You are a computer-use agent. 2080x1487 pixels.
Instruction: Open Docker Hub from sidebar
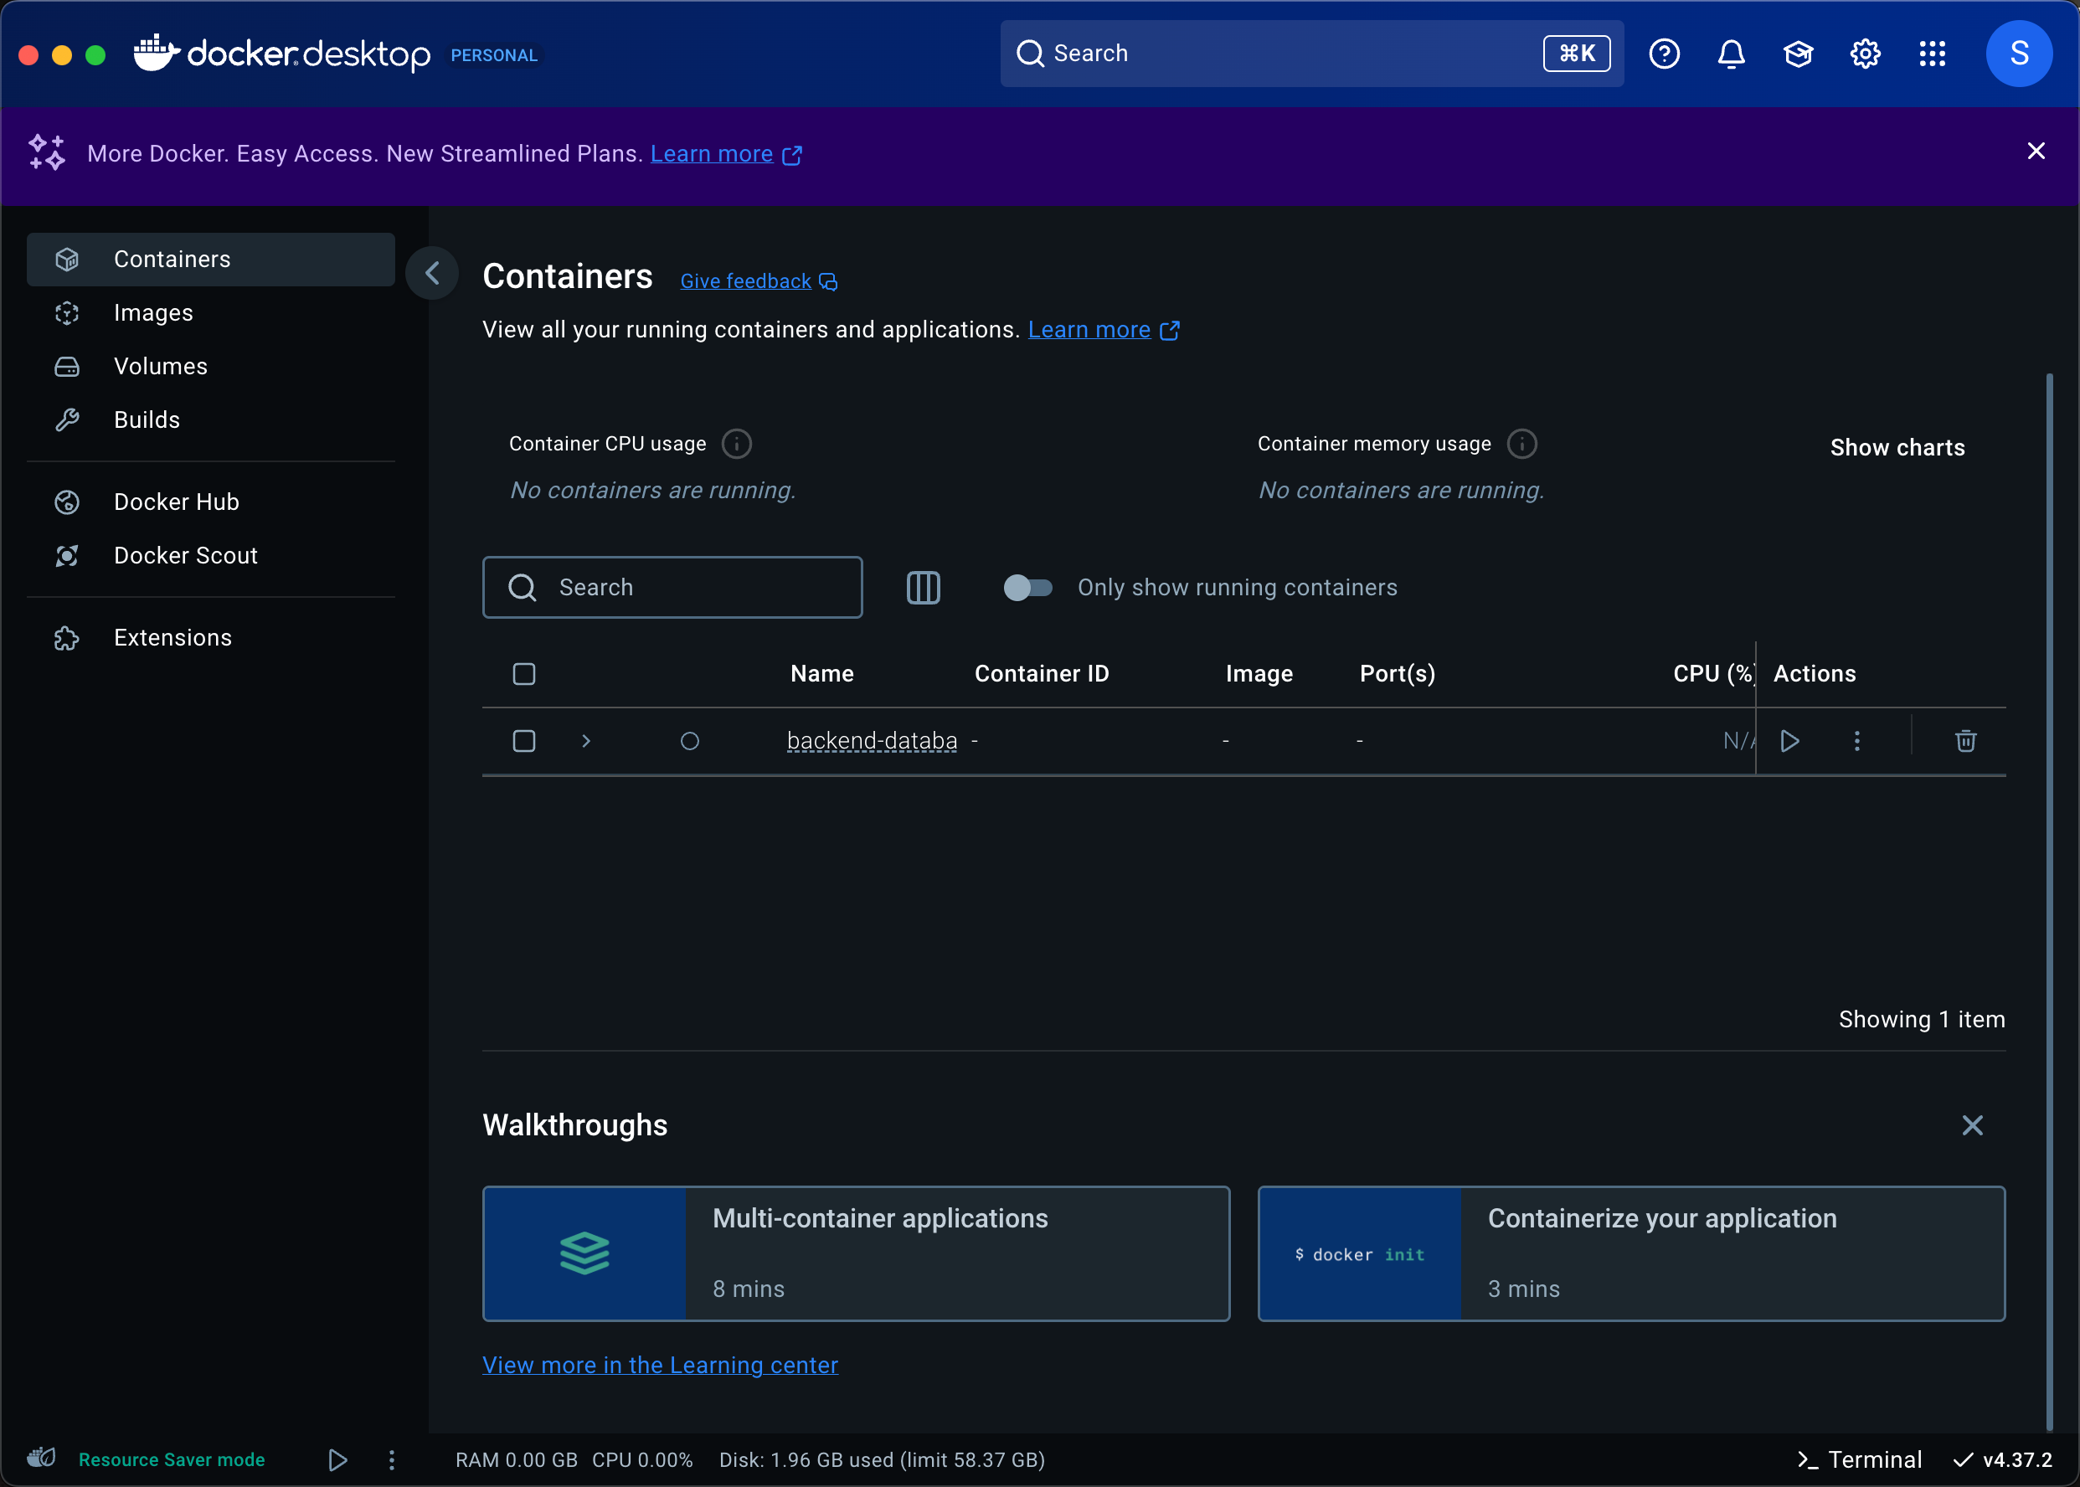[210, 502]
